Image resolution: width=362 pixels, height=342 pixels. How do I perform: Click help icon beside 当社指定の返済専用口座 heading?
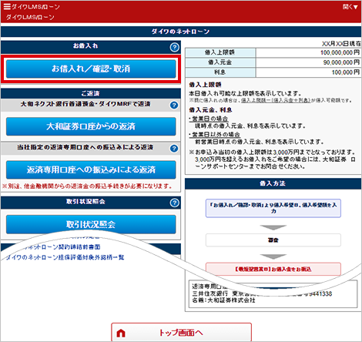click(x=174, y=149)
